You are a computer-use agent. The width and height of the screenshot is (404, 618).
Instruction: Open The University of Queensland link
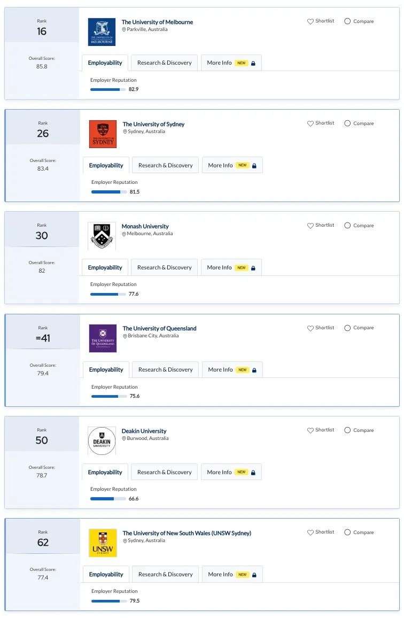coord(159,328)
